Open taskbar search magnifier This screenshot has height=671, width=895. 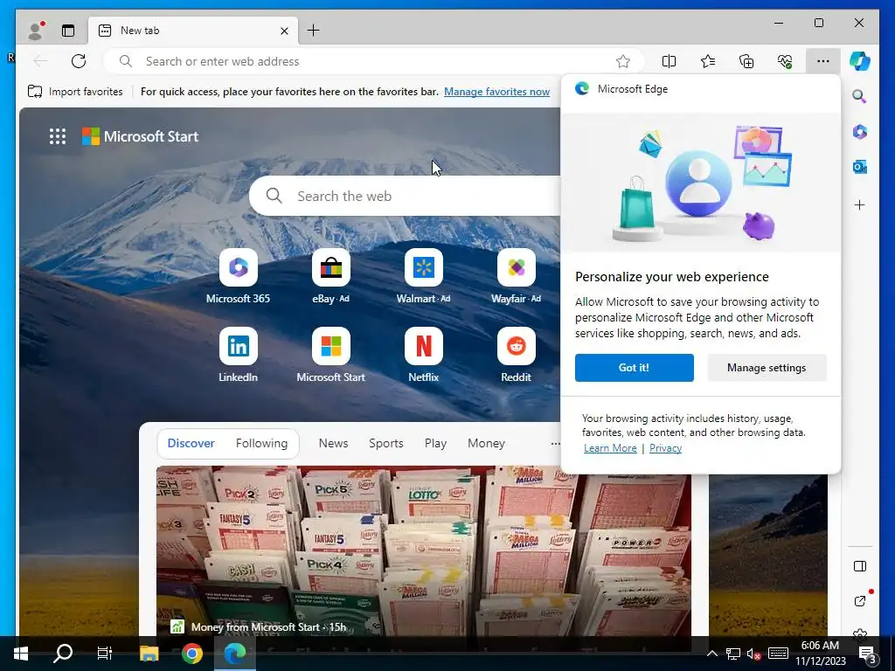pyautogui.click(x=63, y=654)
